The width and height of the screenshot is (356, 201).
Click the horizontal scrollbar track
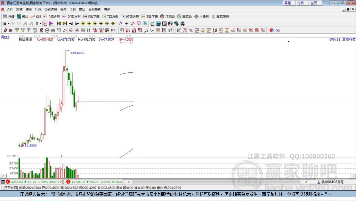[x=218, y=182]
